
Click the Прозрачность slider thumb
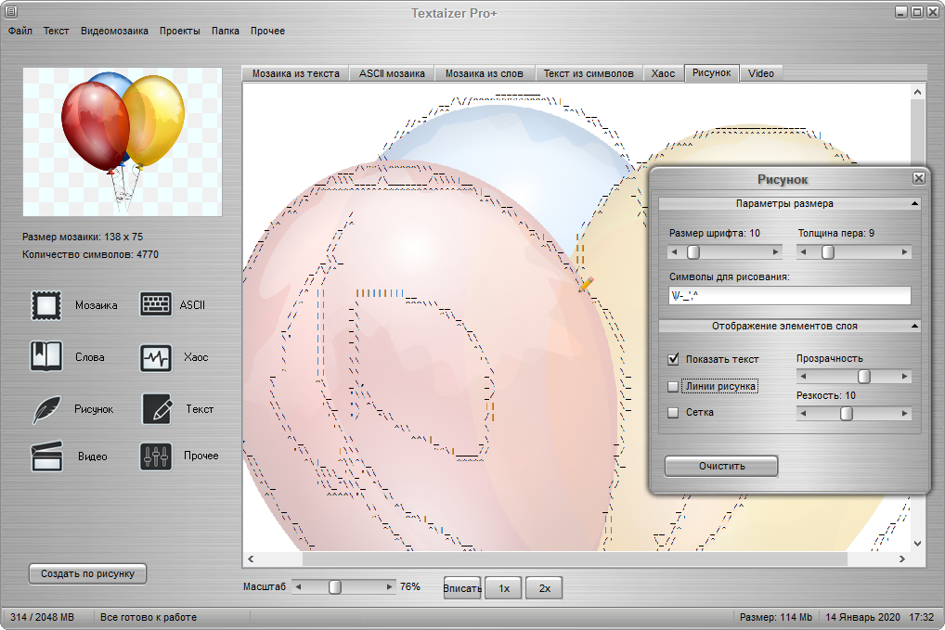(864, 377)
